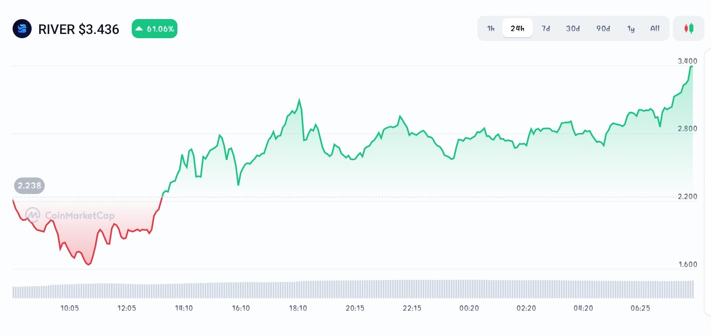Select the 1h time range tab
Viewport: 711px width, 335px height.
tap(491, 28)
